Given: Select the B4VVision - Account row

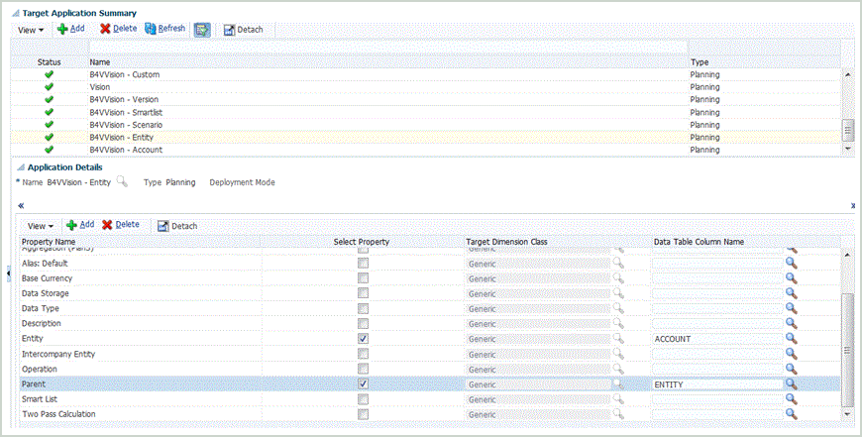Looking at the screenshot, I should tap(126, 150).
